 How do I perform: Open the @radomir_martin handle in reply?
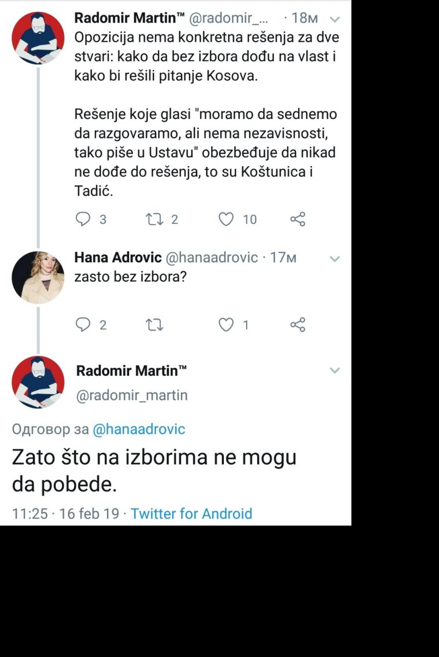click(x=132, y=395)
